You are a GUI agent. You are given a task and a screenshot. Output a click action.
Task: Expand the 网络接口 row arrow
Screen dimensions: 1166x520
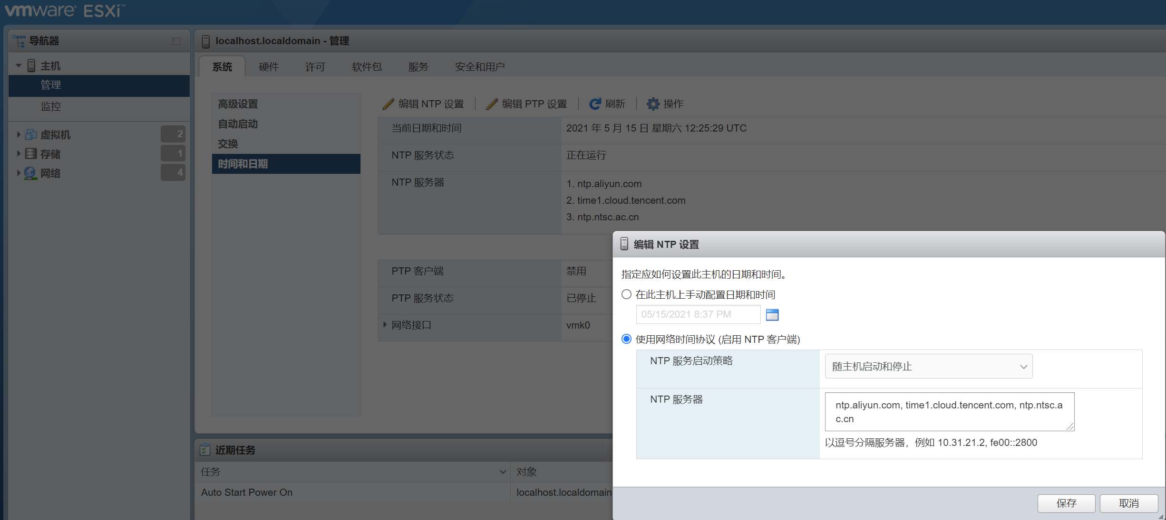point(385,325)
